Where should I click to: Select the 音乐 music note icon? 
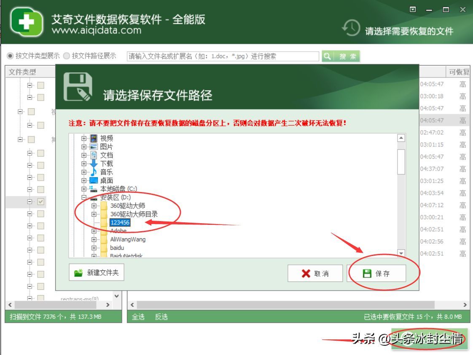94,172
